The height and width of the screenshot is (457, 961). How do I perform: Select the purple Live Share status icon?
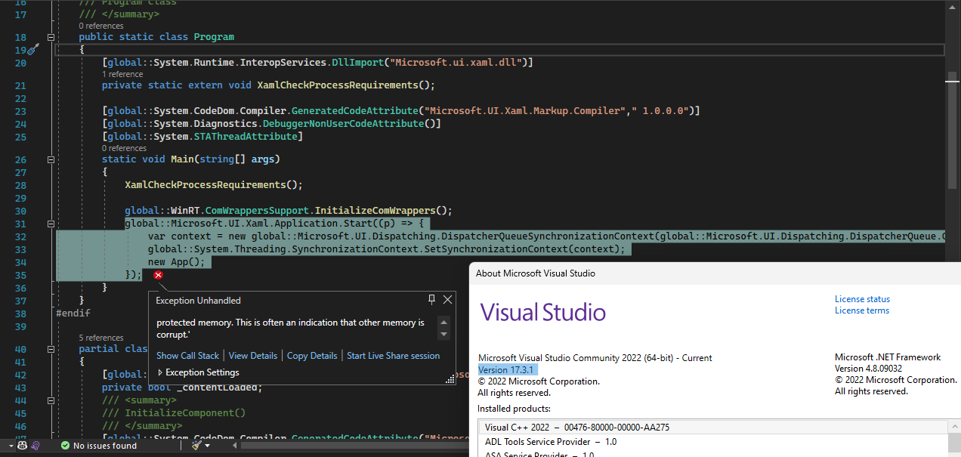pyautogui.click(x=36, y=446)
